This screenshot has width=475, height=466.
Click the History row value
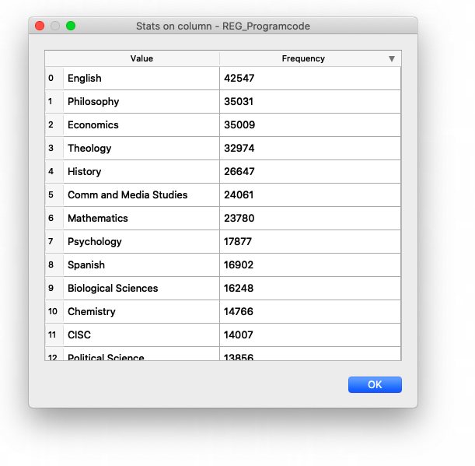tap(141, 171)
